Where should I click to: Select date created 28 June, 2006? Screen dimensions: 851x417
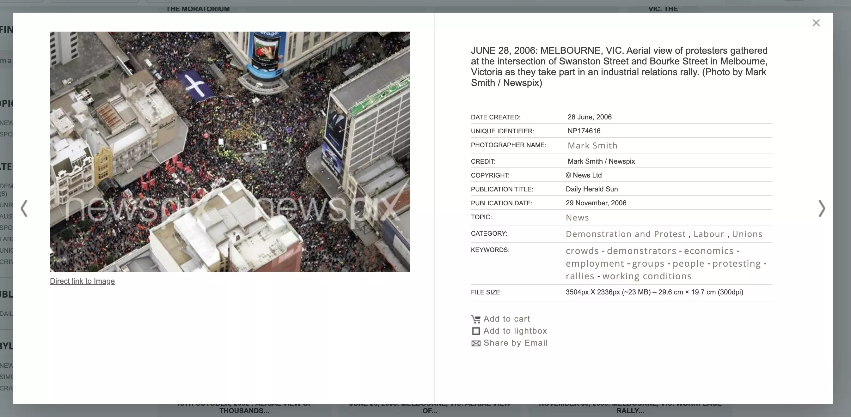coord(589,117)
